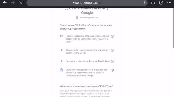The width and height of the screenshot is (174, 97).
Task: Click the blue dot beside Drive forms permission
Action: 62,61
